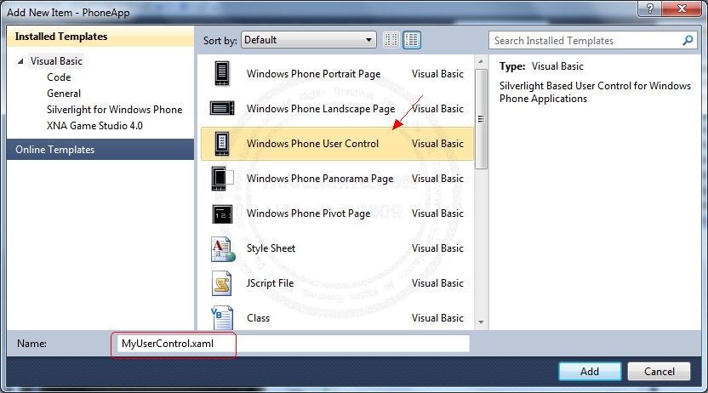Select the General category

(x=64, y=94)
